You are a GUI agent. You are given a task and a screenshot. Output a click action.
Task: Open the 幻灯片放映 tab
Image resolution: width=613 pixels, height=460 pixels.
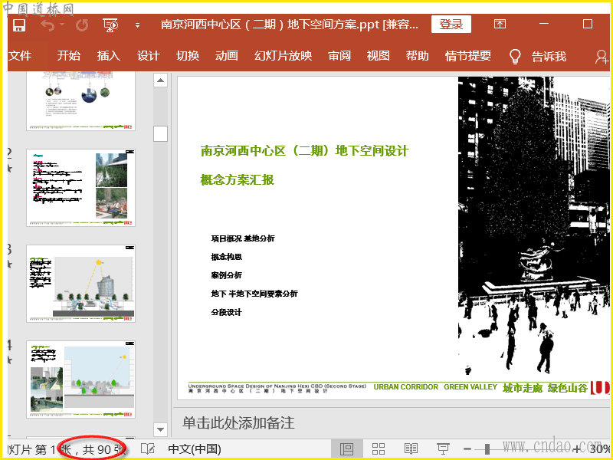[283, 55]
